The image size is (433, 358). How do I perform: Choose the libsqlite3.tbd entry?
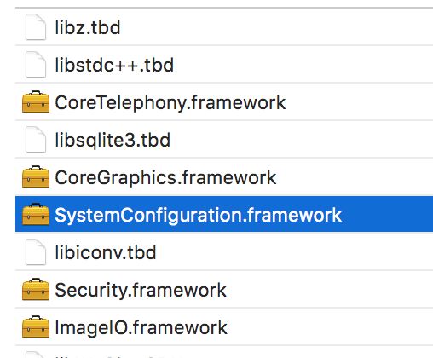[224, 139]
